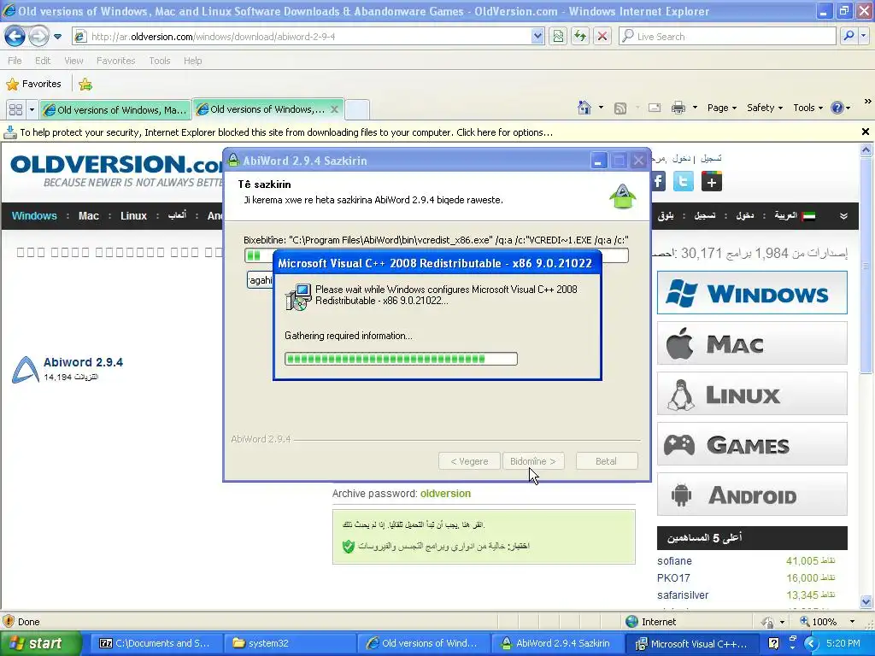Click the blue Help question mark icon
The height and width of the screenshot is (656, 875).
coord(837,108)
